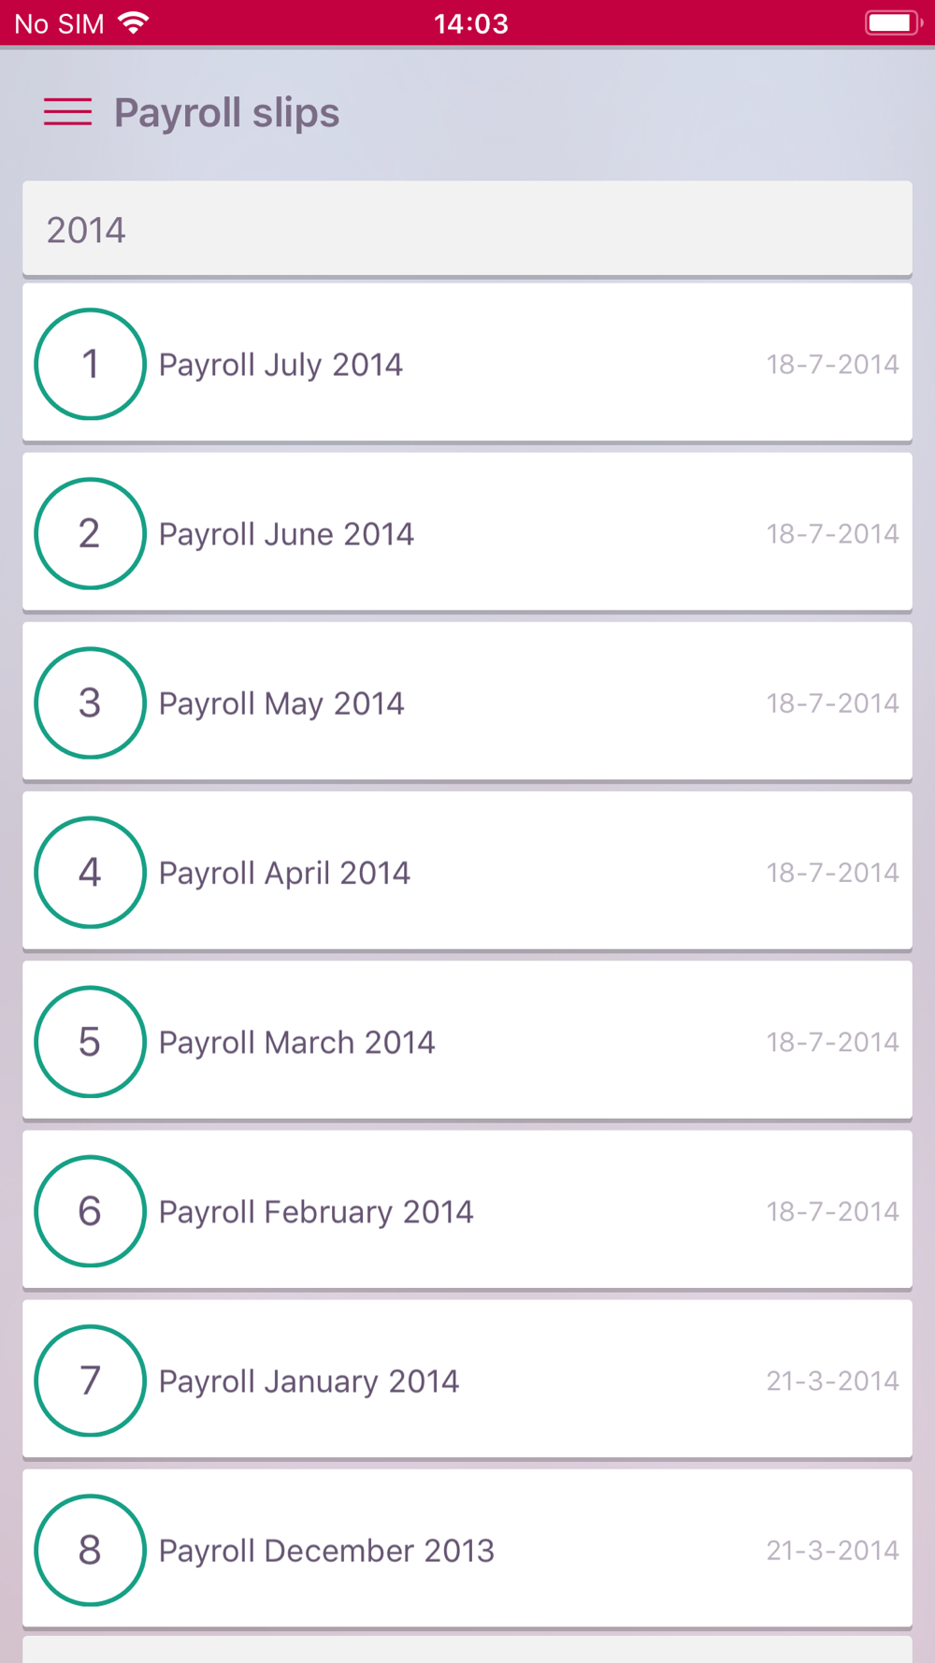Collapse the 2014 year section header
The width and height of the screenshot is (935, 1663).
click(467, 229)
